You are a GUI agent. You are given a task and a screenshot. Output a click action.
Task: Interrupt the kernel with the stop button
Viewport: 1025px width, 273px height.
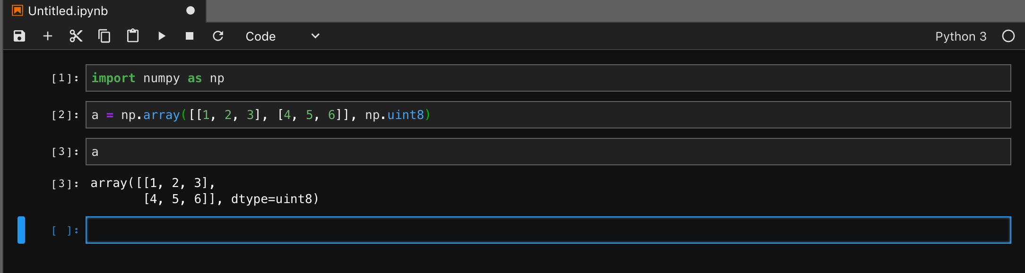190,36
